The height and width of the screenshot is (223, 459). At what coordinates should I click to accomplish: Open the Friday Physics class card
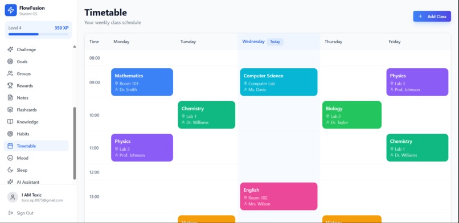417,82
